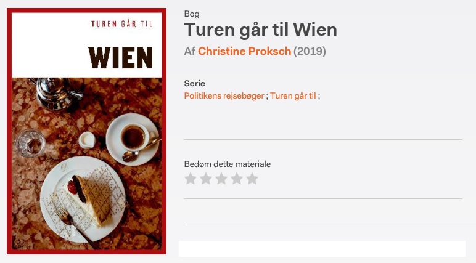Click the large WIEN text on the cover
This screenshot has height=263, width=476.
(x=120, y=58)
